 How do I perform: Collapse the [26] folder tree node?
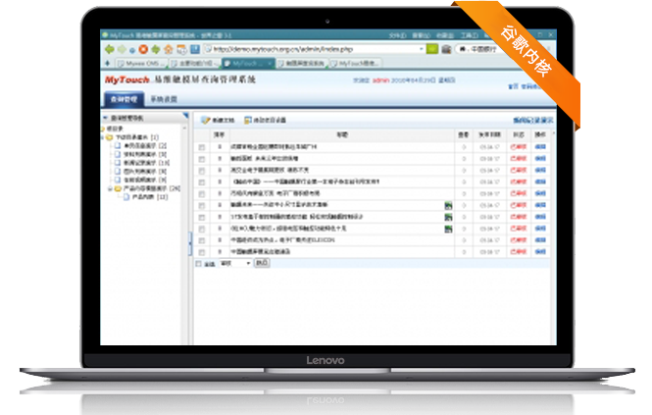[x=110, y=188]
